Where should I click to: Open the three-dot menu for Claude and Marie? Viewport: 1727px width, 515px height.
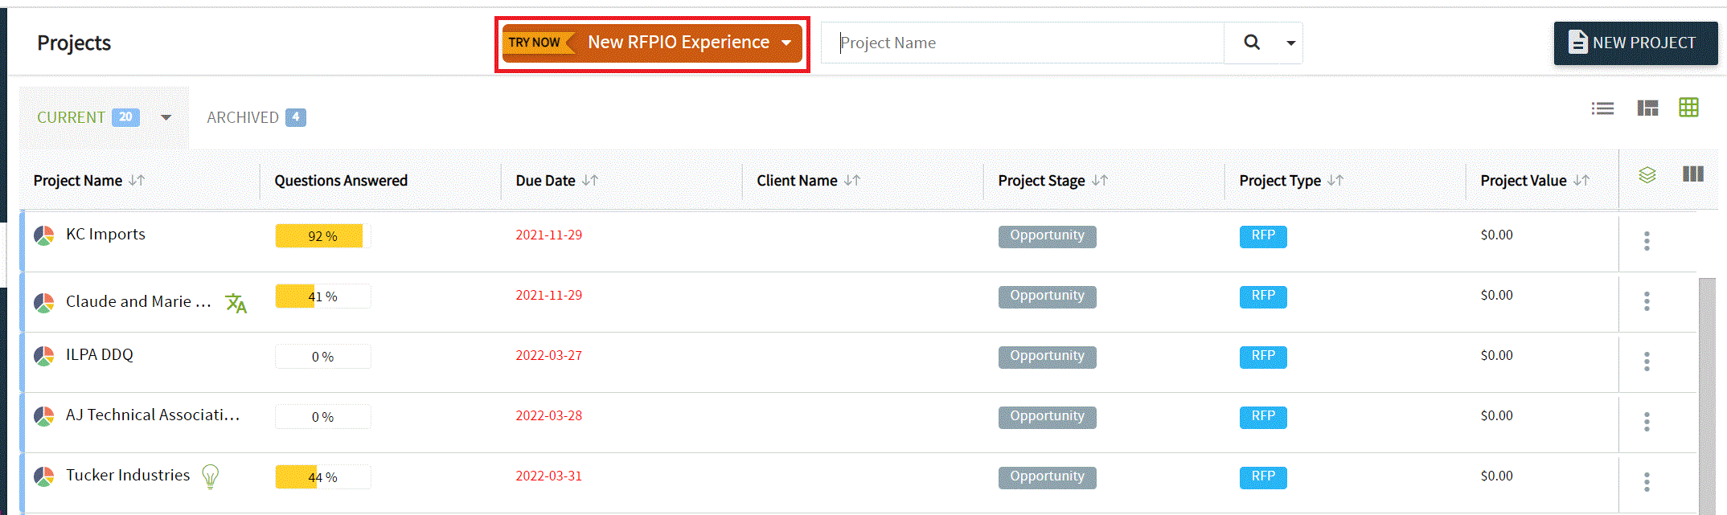pos(1647,301)
